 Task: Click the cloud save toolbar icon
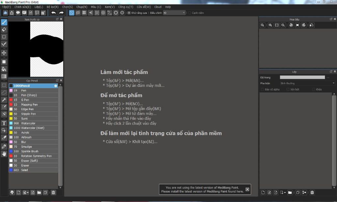5,13
